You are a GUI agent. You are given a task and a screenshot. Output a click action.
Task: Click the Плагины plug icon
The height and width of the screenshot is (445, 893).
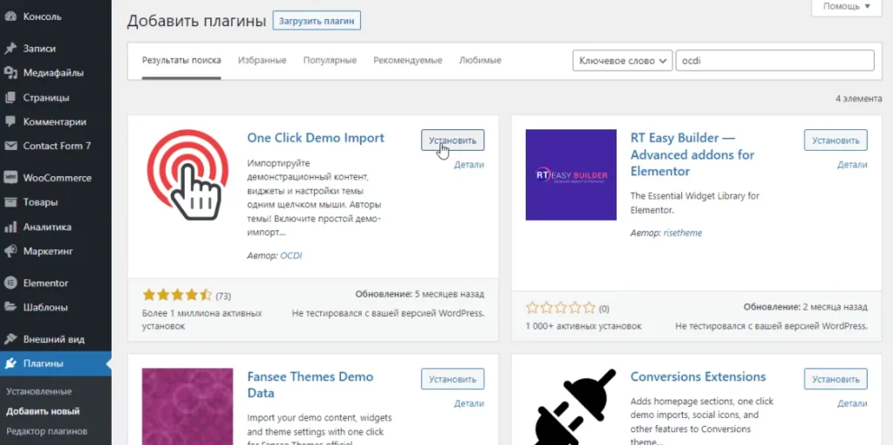[x=10, y=364]
